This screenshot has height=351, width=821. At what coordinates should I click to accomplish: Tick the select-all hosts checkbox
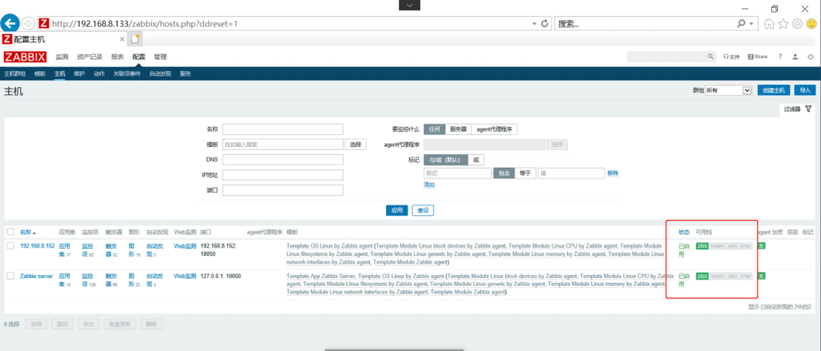tap(10, 232)
